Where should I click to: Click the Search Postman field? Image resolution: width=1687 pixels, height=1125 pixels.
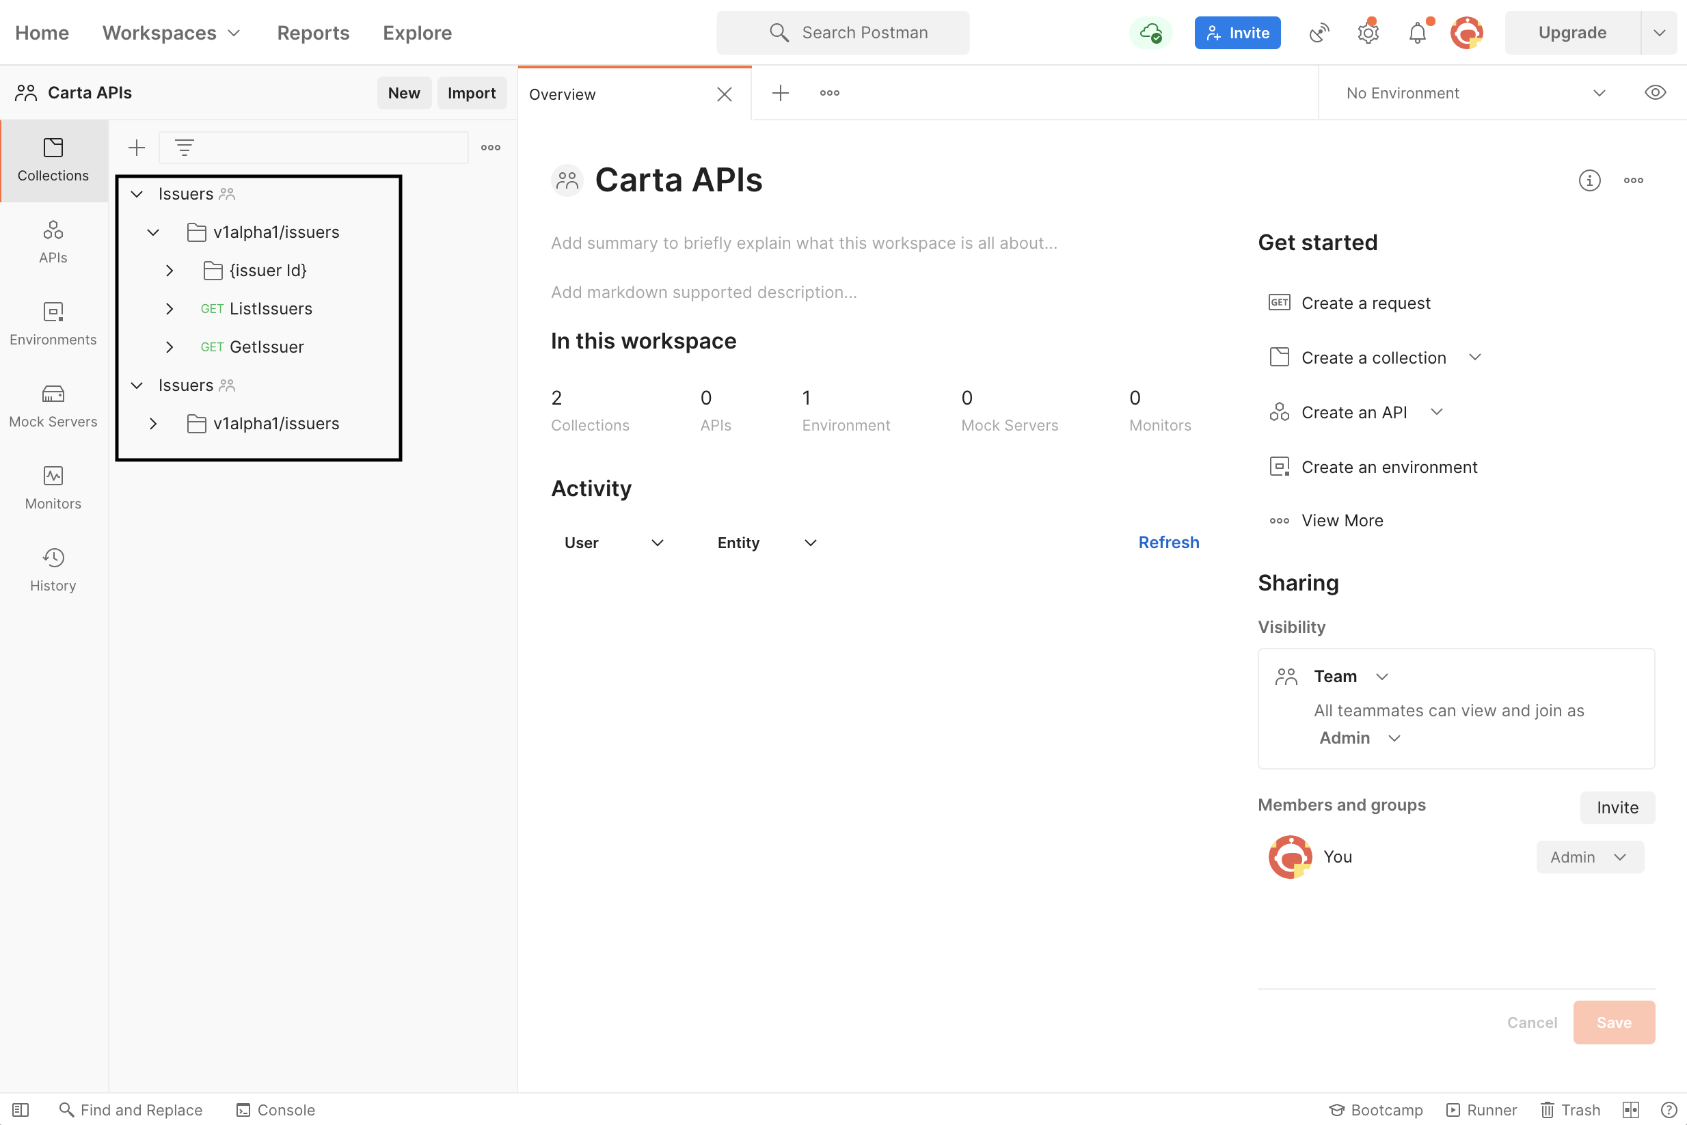coord(842,33)
